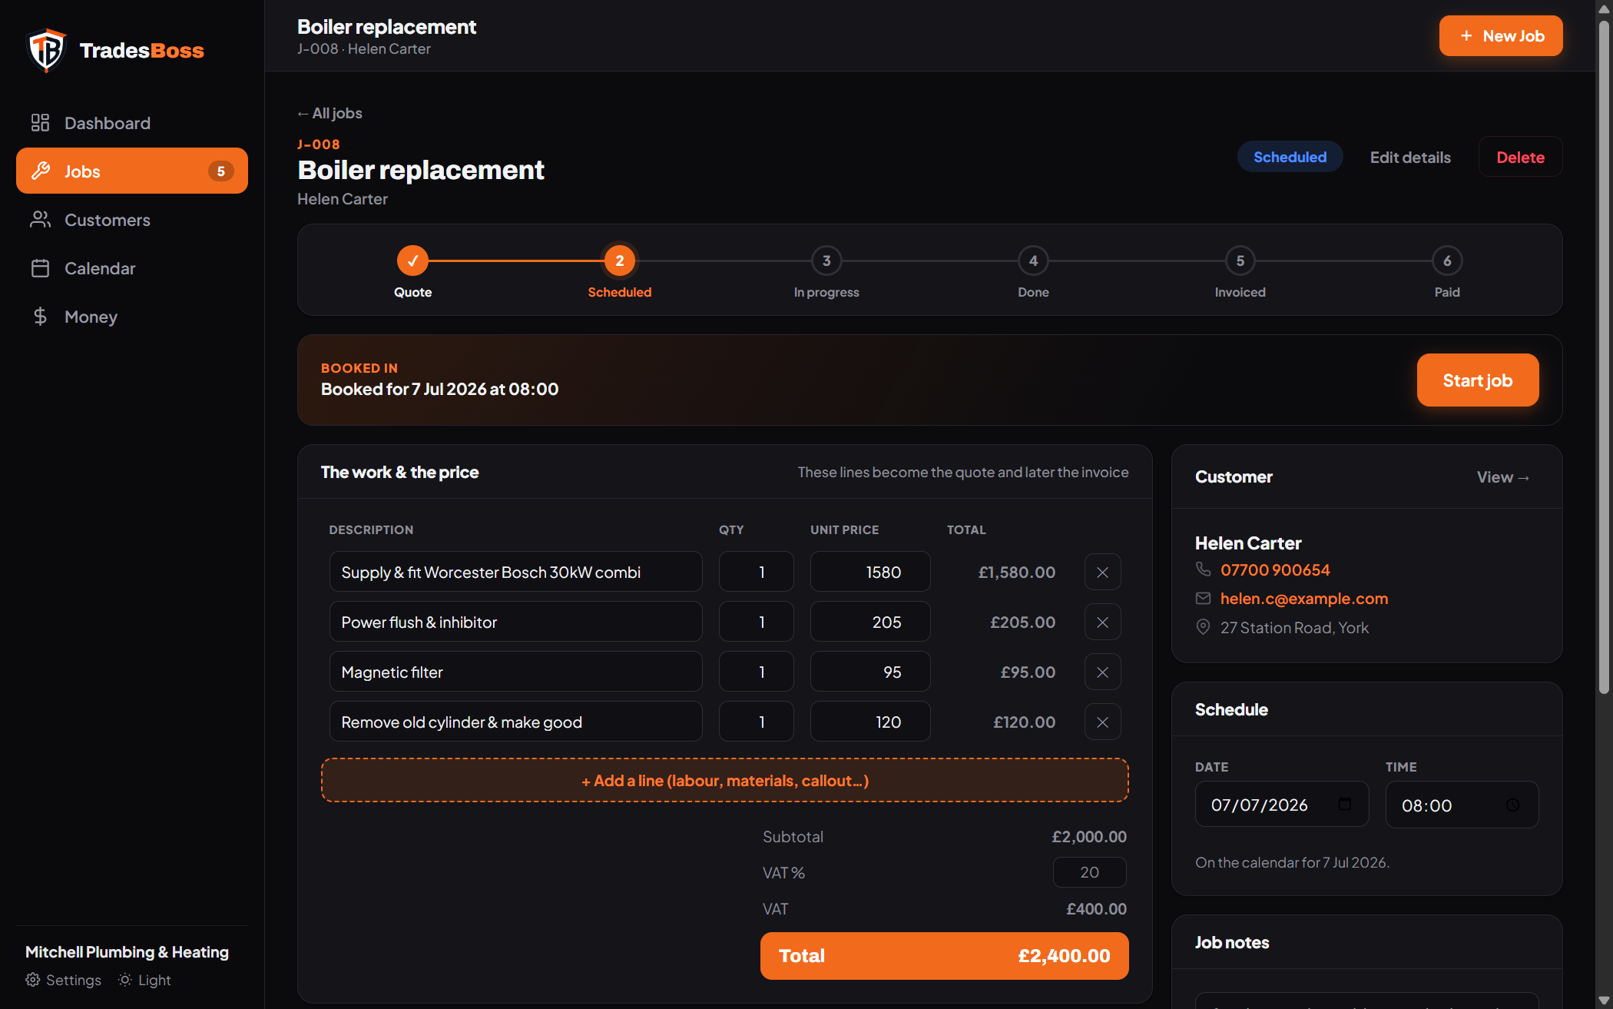Add a line for labour or materials
This screenshot has width=1613, height=1009.
pyautogui.click(x=724, y=780)
